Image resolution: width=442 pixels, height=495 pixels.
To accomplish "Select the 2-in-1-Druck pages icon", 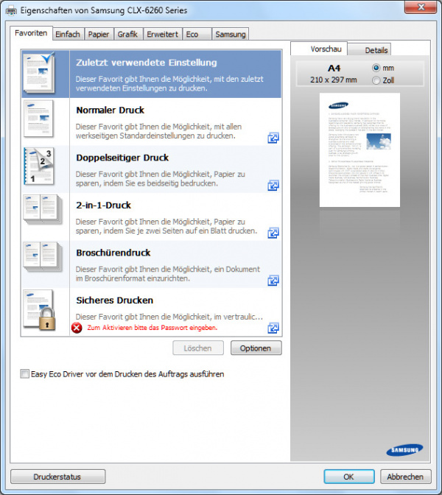I will tap(38, 214).
